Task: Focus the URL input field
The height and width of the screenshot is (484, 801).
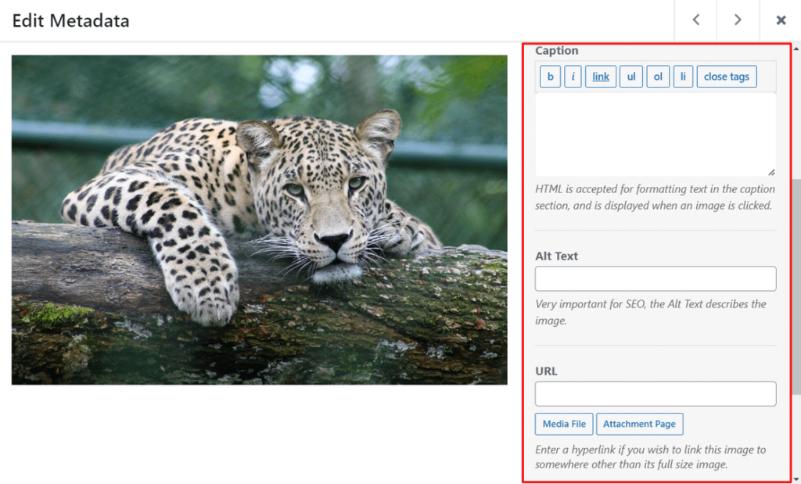Action: click(x=655, y=393)
